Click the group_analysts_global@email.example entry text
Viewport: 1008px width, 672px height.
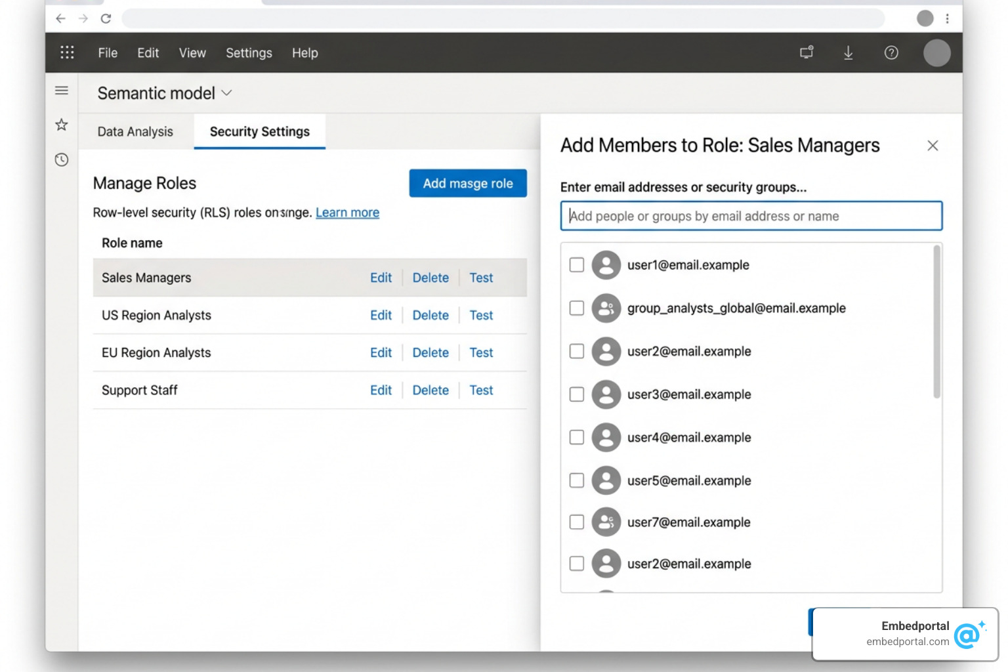[736, 308]
